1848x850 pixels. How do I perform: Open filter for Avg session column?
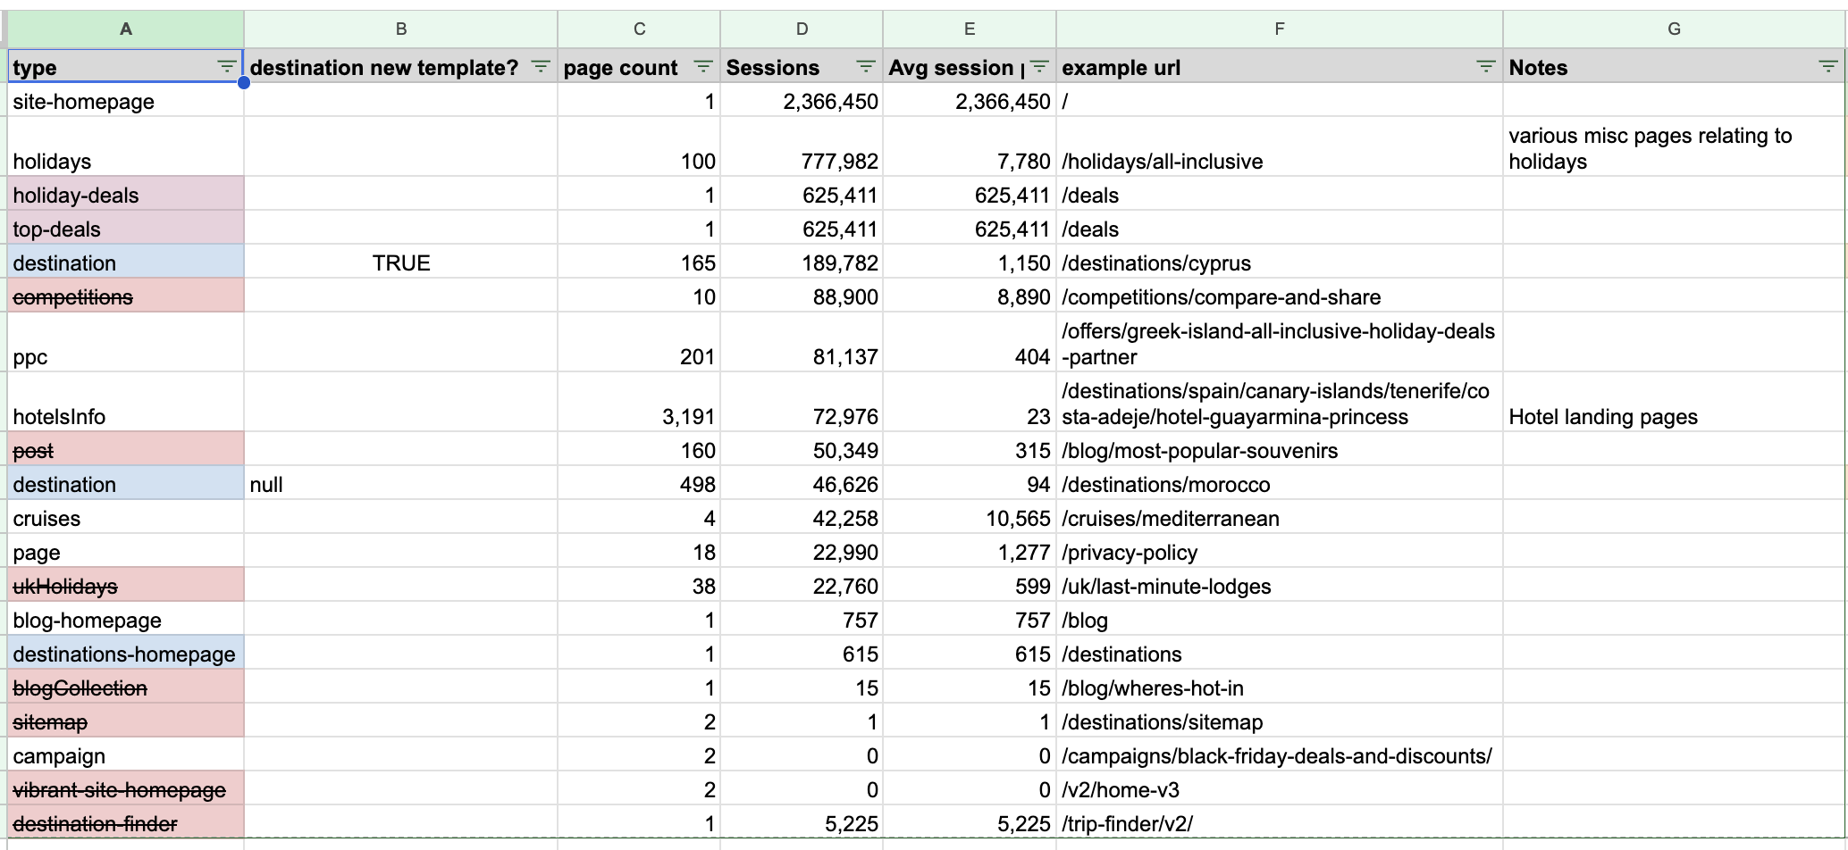pyautogui.click(x=1039, y=67)
